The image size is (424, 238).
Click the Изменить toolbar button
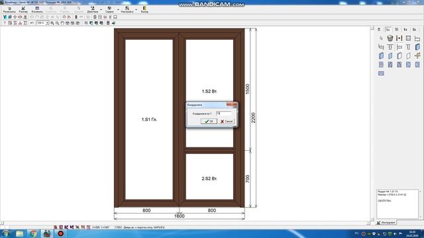37,10
